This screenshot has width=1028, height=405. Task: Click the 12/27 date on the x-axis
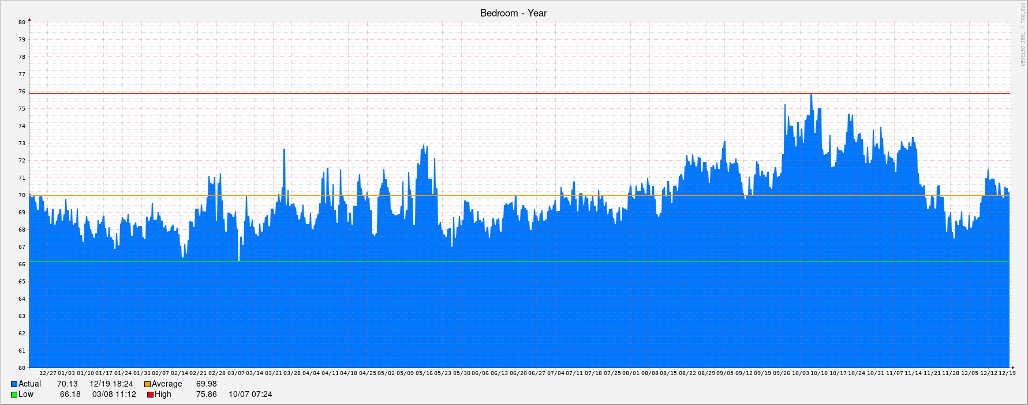(x=48, y=373)
